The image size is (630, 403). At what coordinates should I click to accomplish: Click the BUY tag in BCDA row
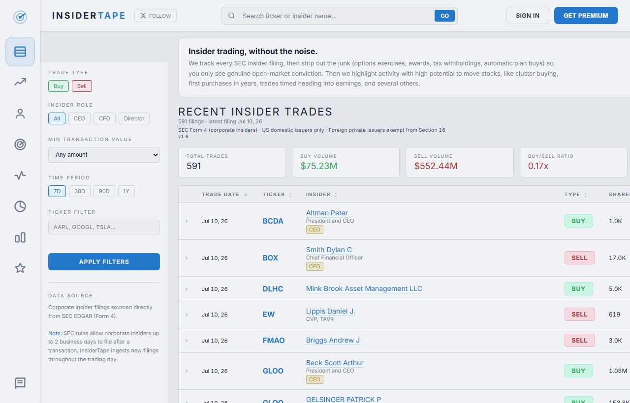point(578,221)
